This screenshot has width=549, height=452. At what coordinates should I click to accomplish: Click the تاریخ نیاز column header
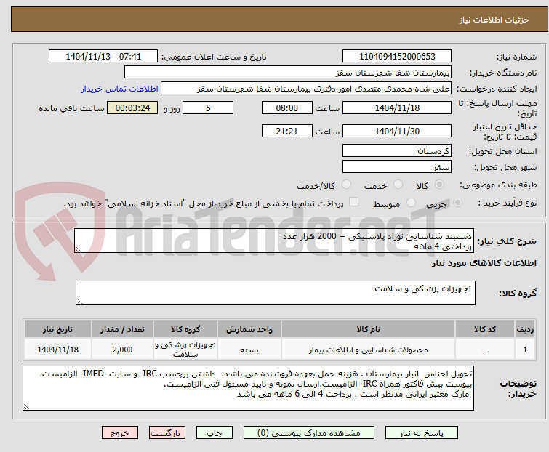[57, 329]
